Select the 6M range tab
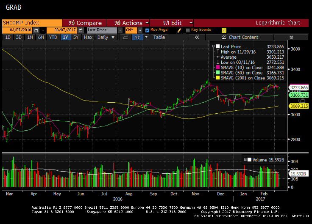The image size is (312, 224). pyautogui.click(x=41, y=37)
